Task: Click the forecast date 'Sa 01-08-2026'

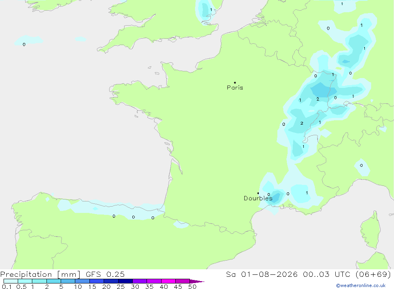Action: (262, 274)
